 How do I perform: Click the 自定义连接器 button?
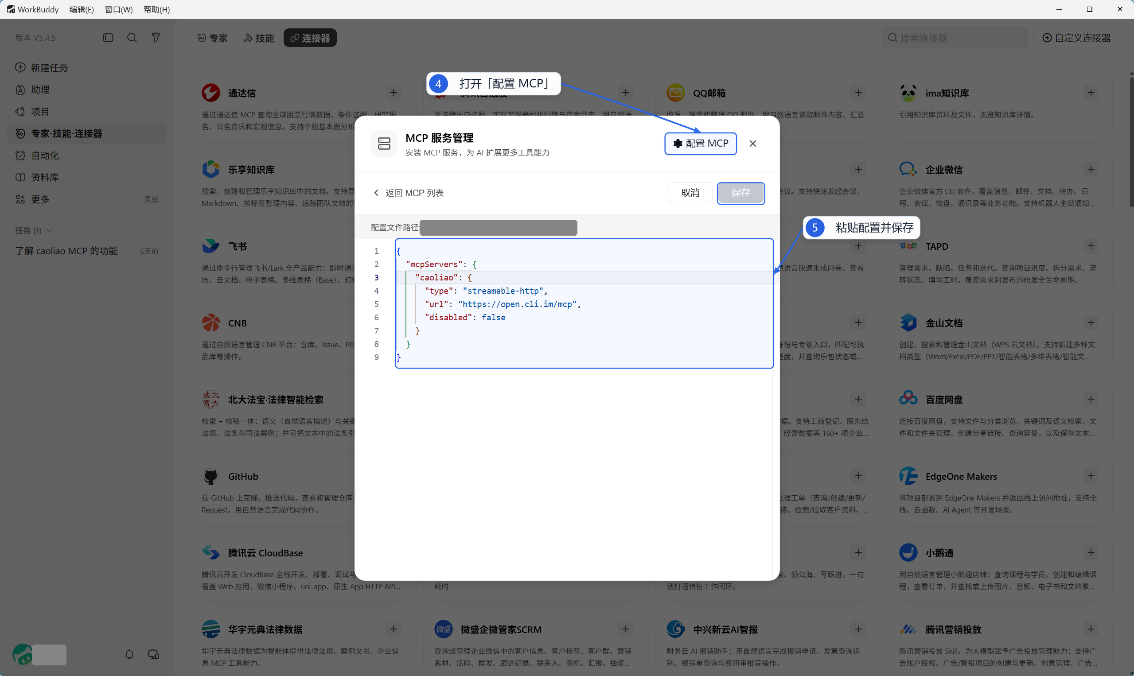point(1076,38)
